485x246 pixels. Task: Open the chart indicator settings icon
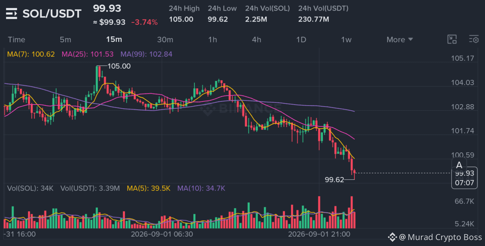pos(474,39)
